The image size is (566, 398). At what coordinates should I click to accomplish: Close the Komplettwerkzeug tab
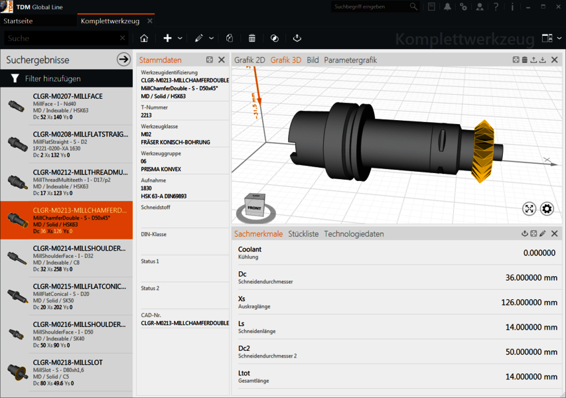click(x=150, y=21)
